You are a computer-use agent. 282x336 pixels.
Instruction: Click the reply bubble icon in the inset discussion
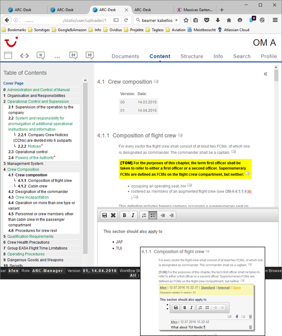click(243, 316)
